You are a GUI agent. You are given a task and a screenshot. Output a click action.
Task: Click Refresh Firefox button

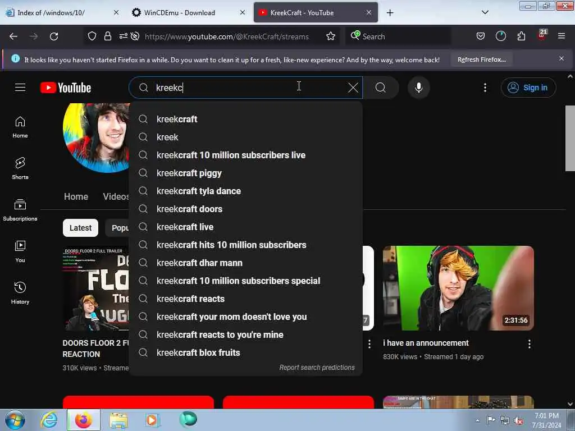[481, 59]
